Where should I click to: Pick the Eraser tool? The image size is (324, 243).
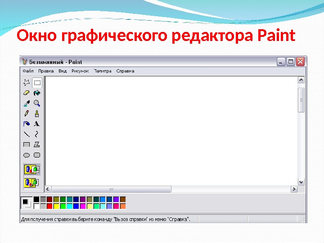coord(27,93)
